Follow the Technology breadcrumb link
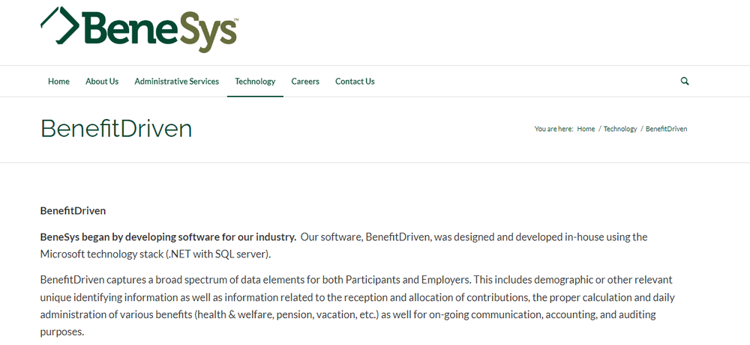Viewport: 750px width, 345px height. [620, 129]
